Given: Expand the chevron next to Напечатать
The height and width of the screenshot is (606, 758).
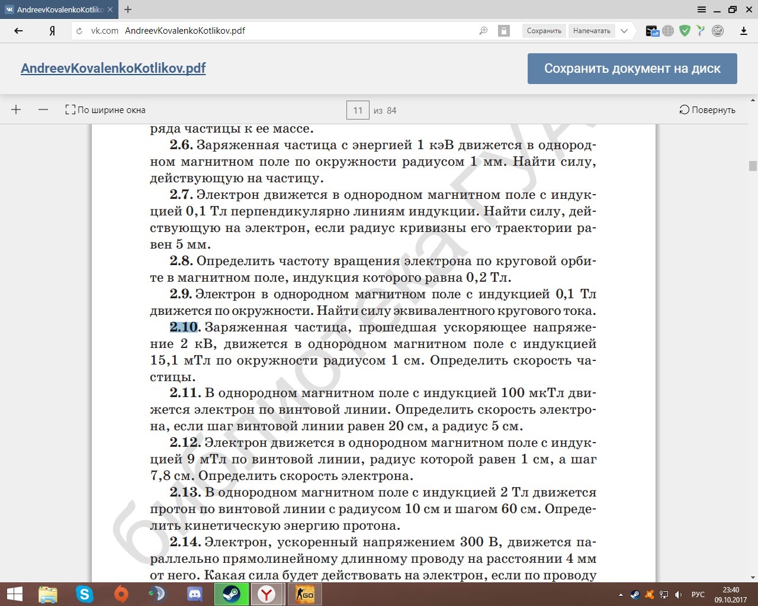Looking at the screenshot, I should [624, 31].
